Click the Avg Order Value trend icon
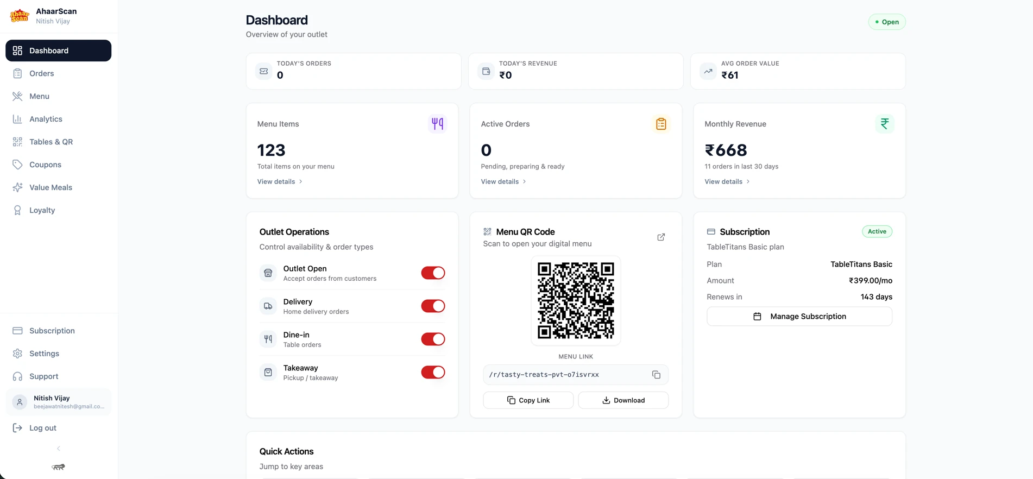 click(708, 71)
